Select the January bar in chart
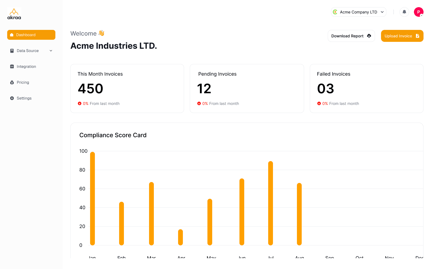 [92, 198]
